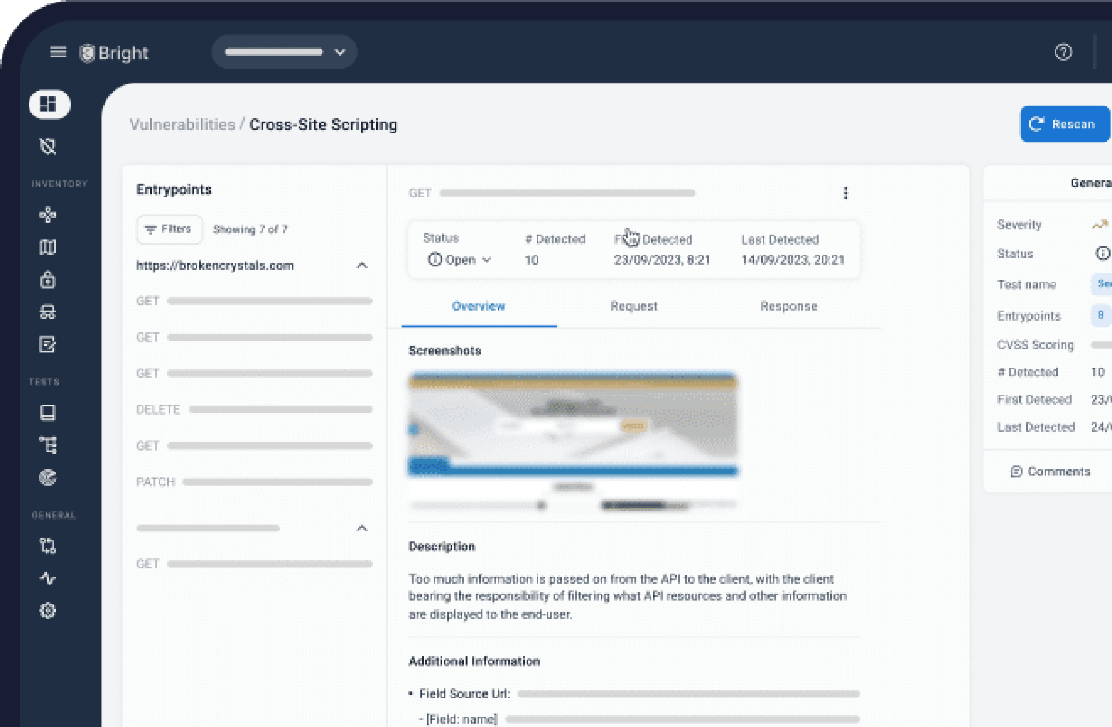Image resolution: width=1112 pixels, height=727 pixels.
Task: Open the incognito-style icon under Inventory
Action: click(x=47, y=312)
